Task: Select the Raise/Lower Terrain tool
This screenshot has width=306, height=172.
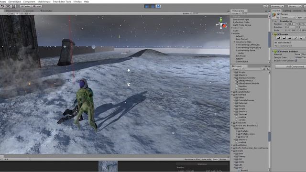Action: tap(278, 38)
